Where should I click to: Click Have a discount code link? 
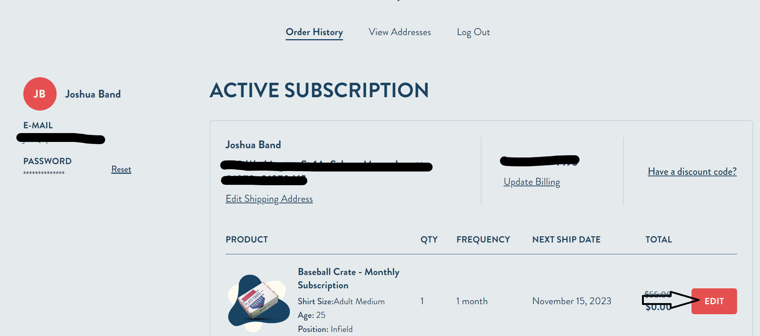point(692,172)
